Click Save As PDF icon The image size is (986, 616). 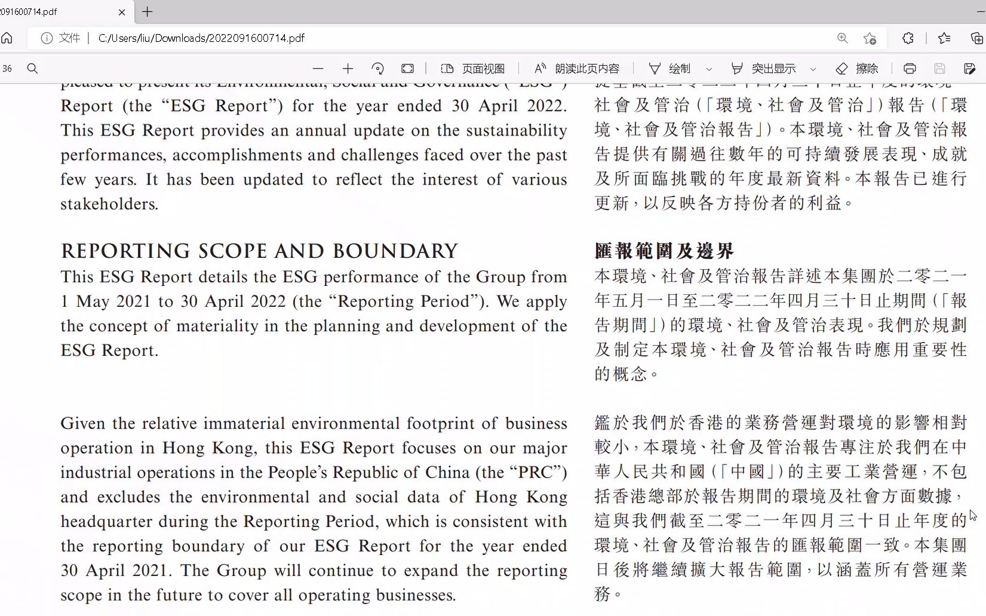[x=970, y=69]
